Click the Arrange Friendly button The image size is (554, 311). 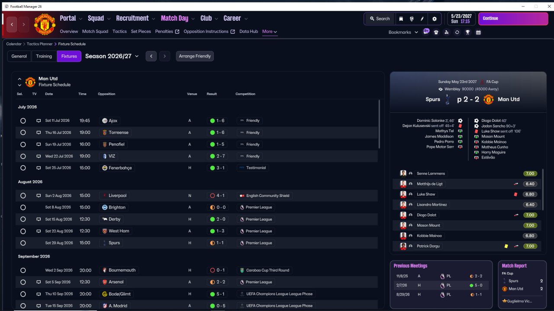[x=195, y=56]
